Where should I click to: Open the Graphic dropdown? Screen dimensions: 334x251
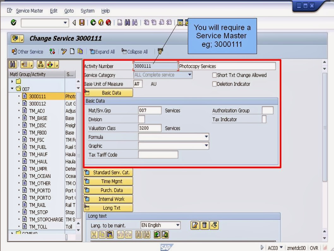pos(206,146)
